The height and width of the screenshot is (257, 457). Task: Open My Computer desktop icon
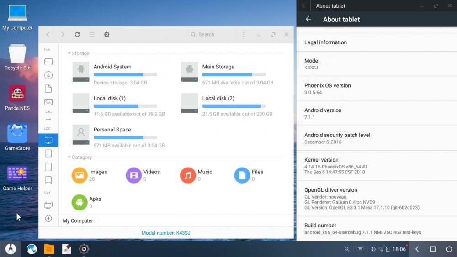click(x=17, y=17)
